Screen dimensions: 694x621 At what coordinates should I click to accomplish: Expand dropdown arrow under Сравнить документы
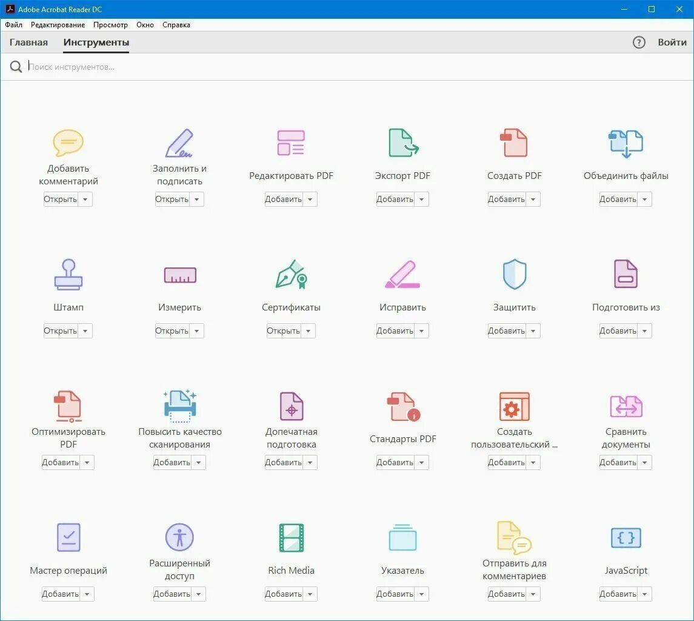(644, 463)
